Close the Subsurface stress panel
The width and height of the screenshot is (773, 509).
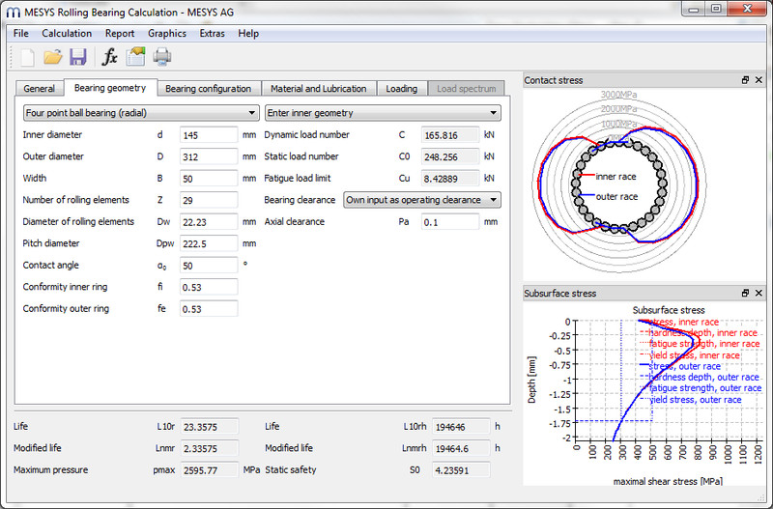click(x=760, y=293)
